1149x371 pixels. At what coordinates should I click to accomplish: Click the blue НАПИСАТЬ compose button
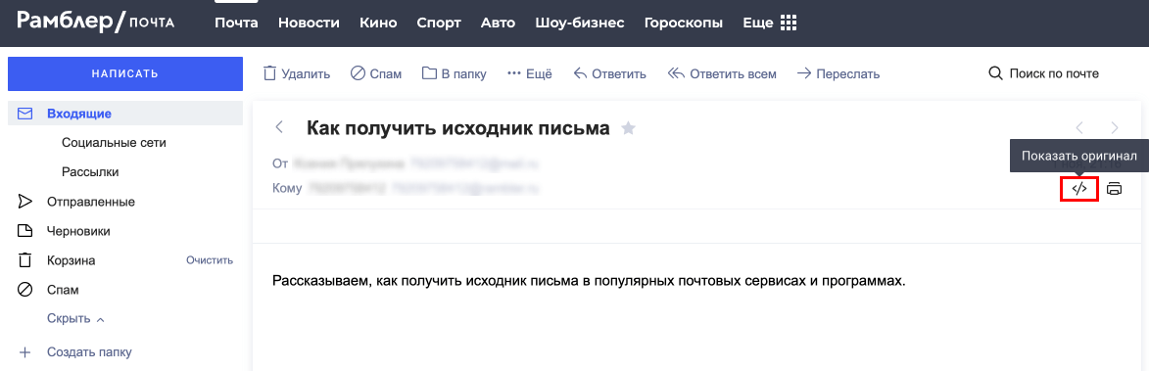point(125,74)
